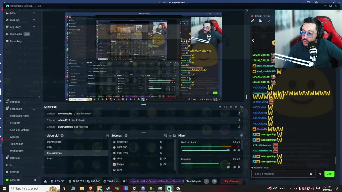Mute the Mic/Aux speaker icon
342x192 pixels.
tap(234, 167)
